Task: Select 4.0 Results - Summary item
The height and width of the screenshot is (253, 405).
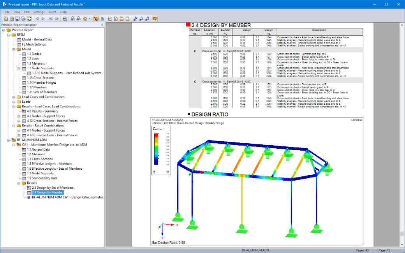Action: tap(42, 111)
